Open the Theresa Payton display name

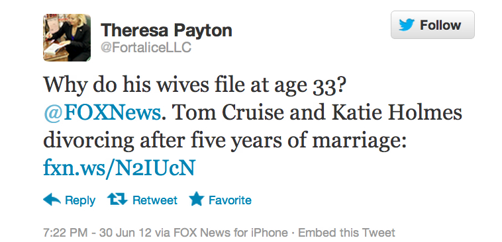pyautogui.click(x=166, y=30)
